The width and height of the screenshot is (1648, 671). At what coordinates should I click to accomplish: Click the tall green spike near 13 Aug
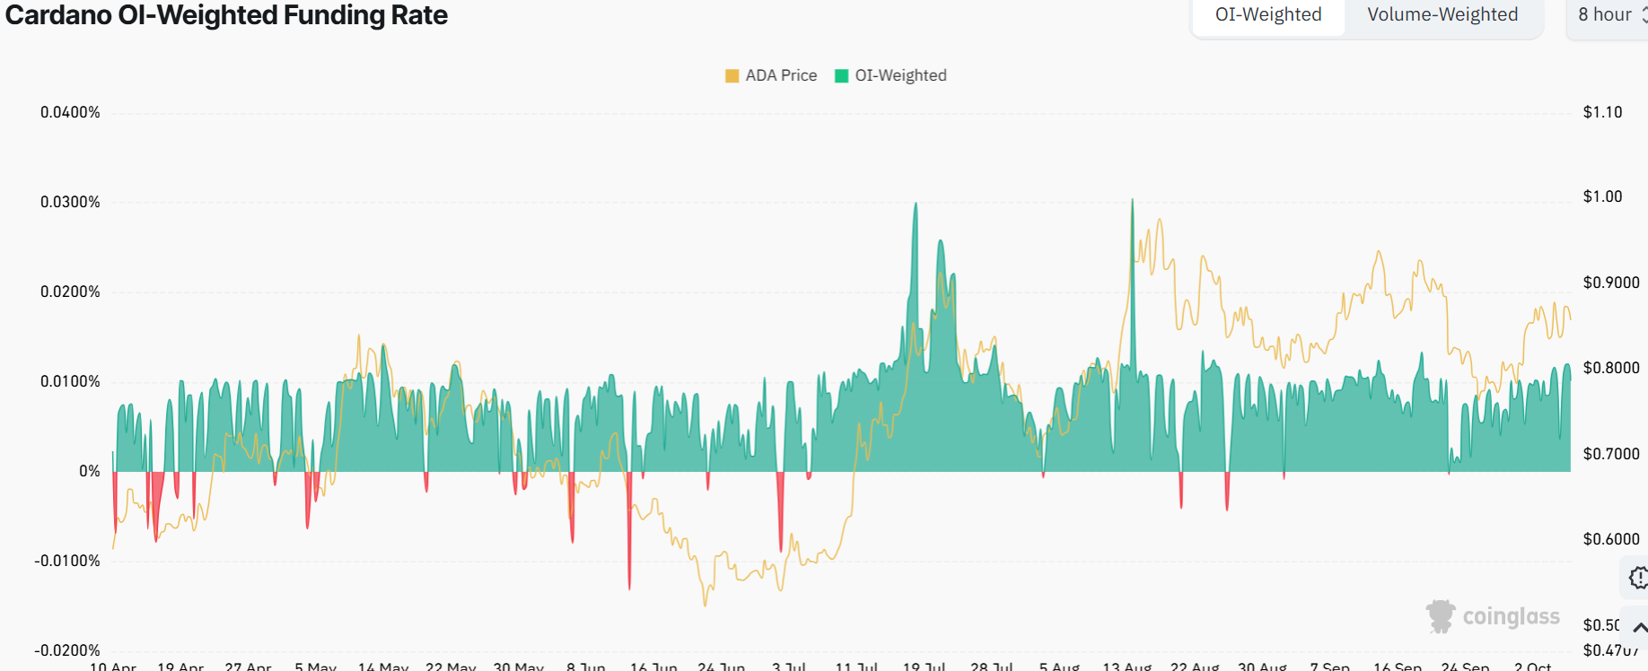(x=1132, y=203)
